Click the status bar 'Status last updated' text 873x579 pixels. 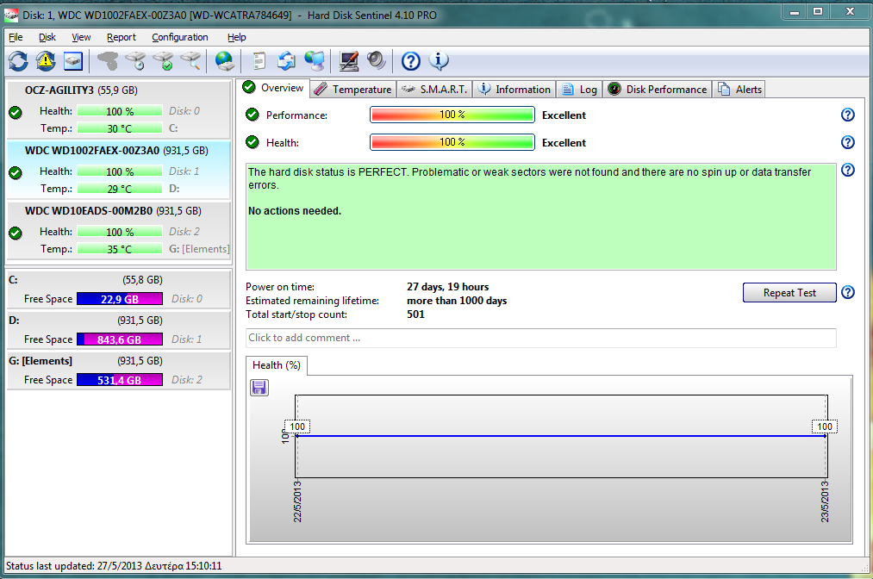click(x=114, y=566)
